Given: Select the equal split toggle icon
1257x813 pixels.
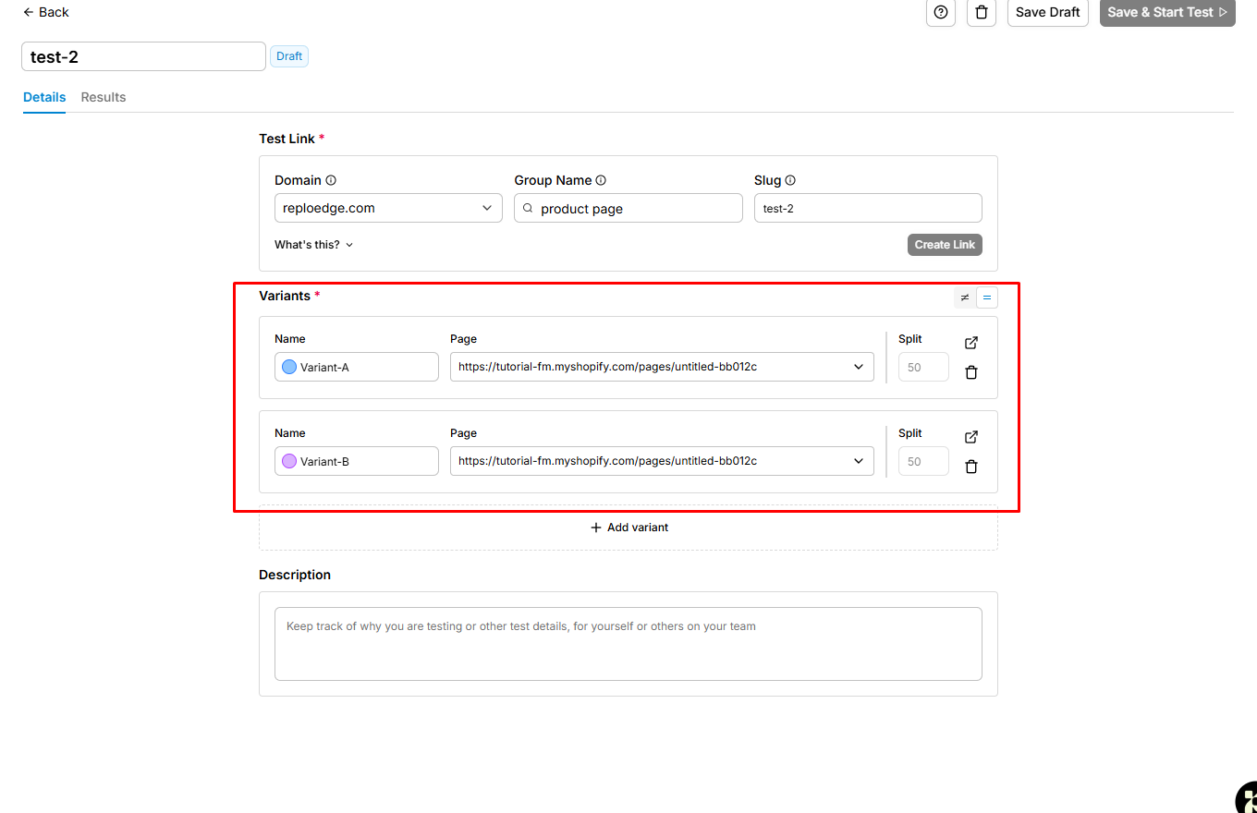Looking at the screenshot, I should pyautogui.click(x=987, y=297).
